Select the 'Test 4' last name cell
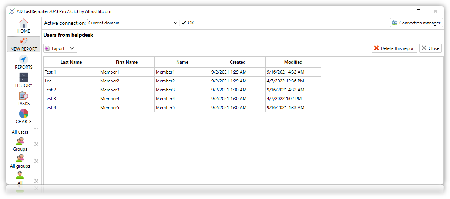450x199 pixels. click(71, 108)
